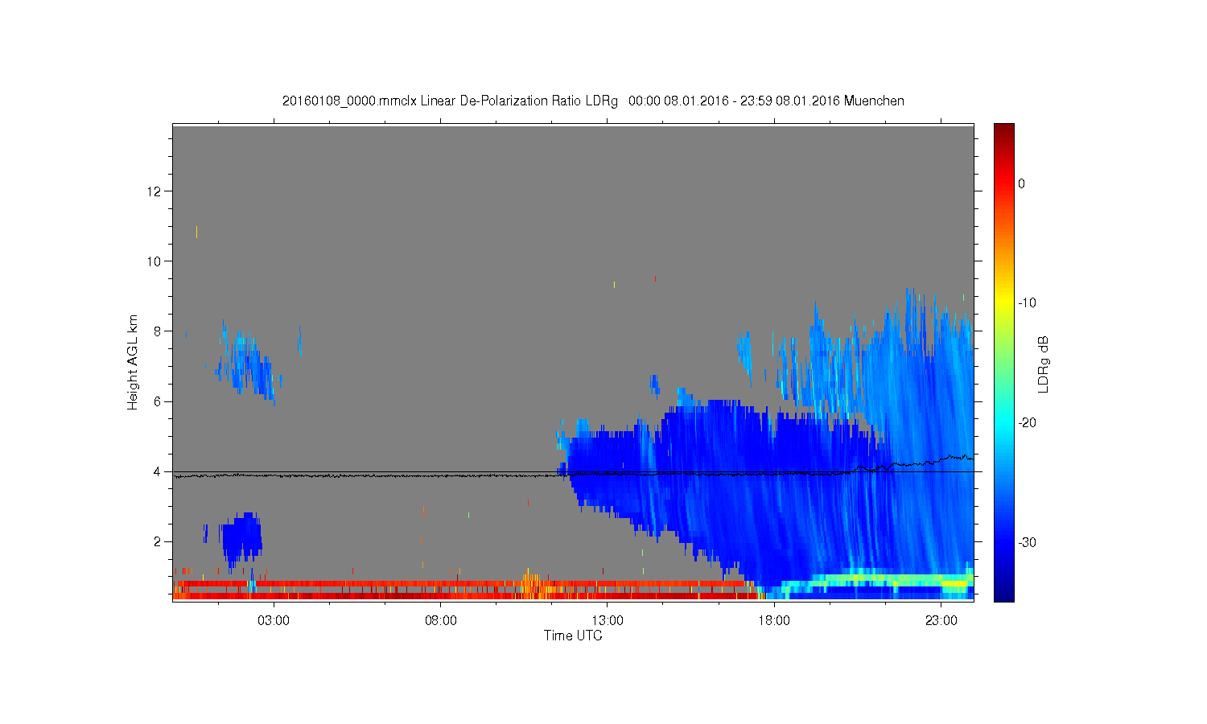Click the colorbar value -20
The height and width of the screenshot is (724, 1207).
pos(1027,422)
